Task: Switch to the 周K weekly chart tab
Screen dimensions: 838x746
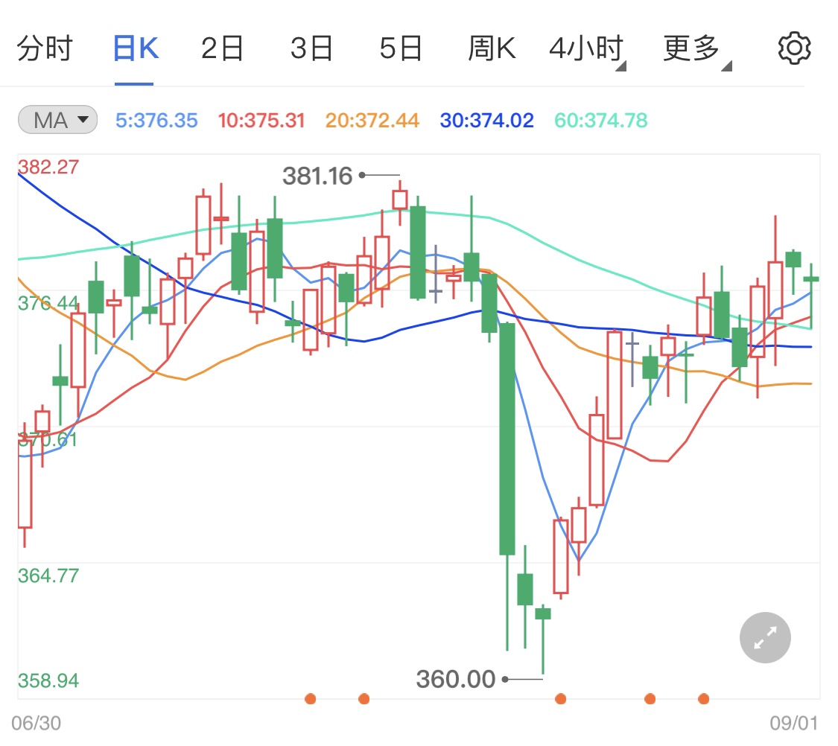Action: click(x=492, y=48)
